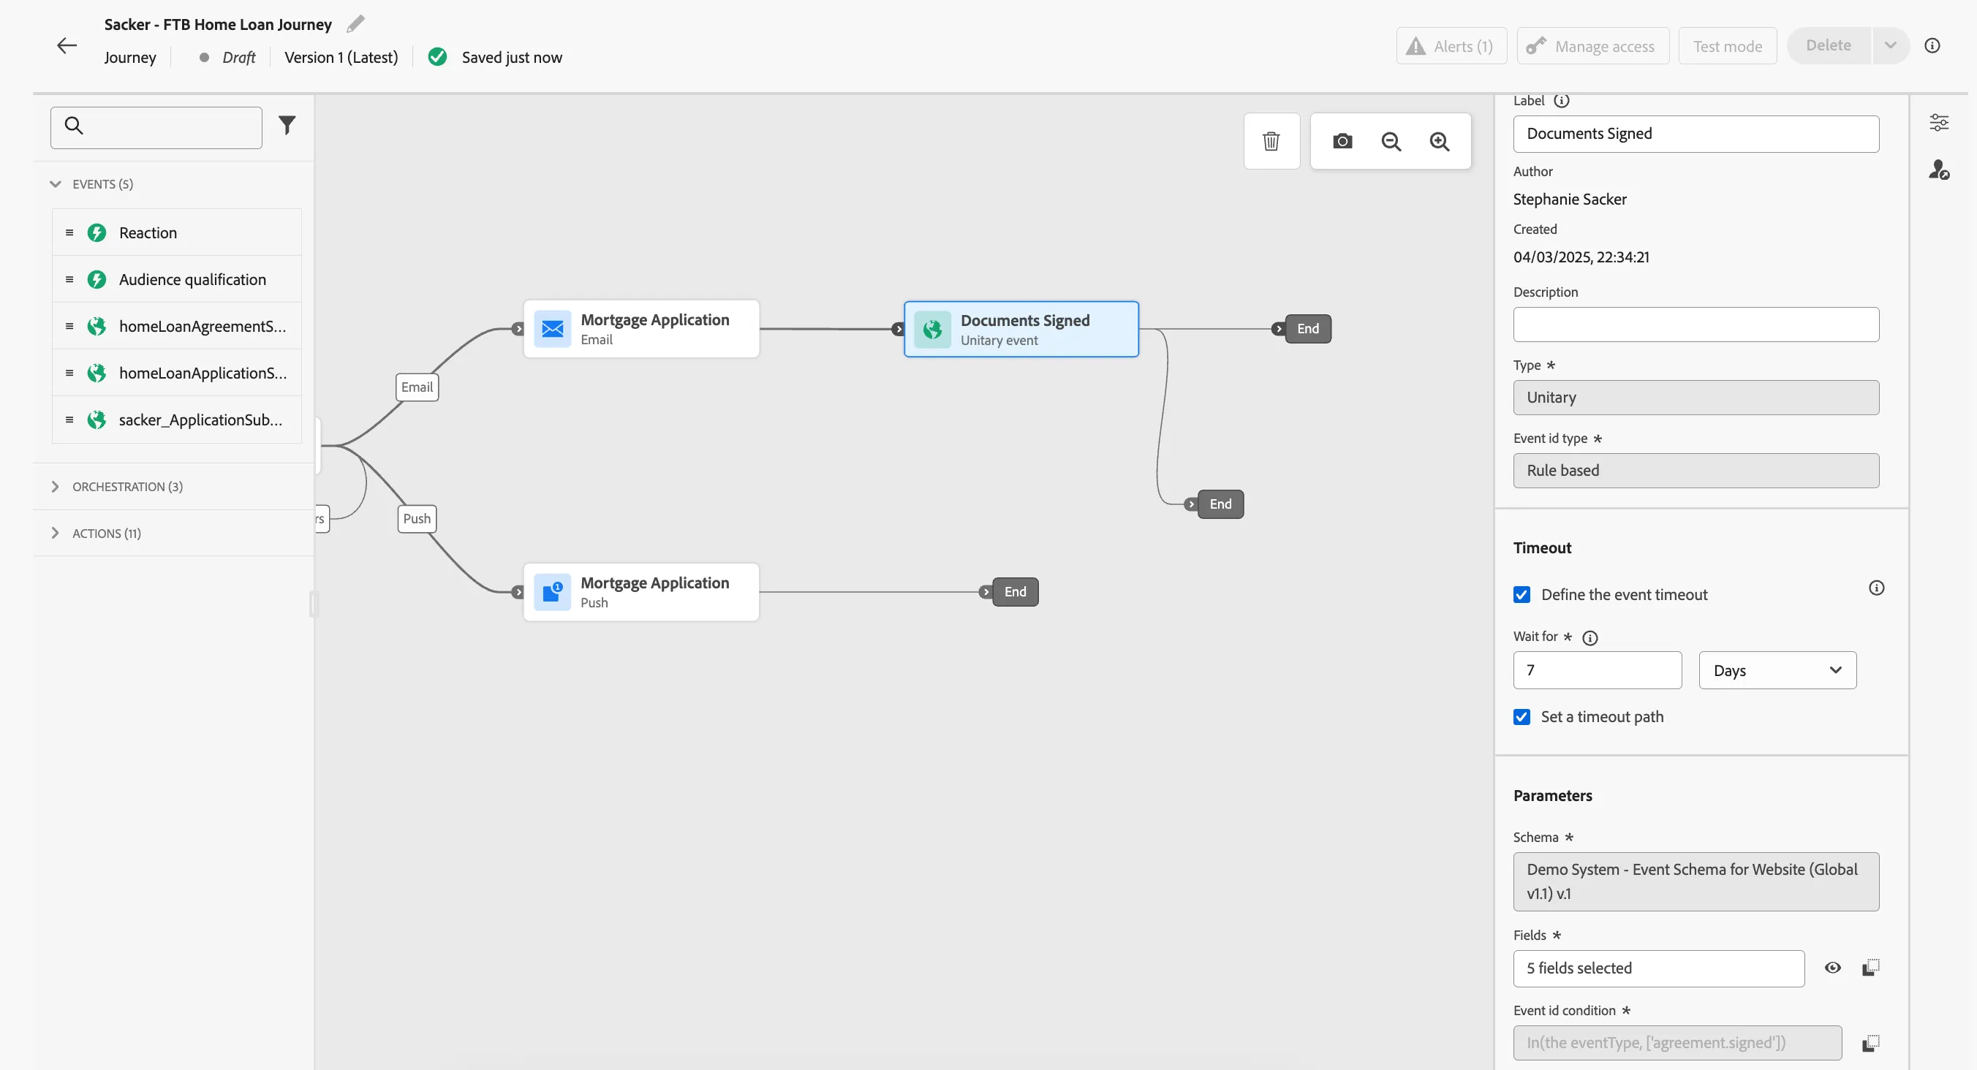
Task: Zoom out of the journey canvas
Action: pos(1391,141)
